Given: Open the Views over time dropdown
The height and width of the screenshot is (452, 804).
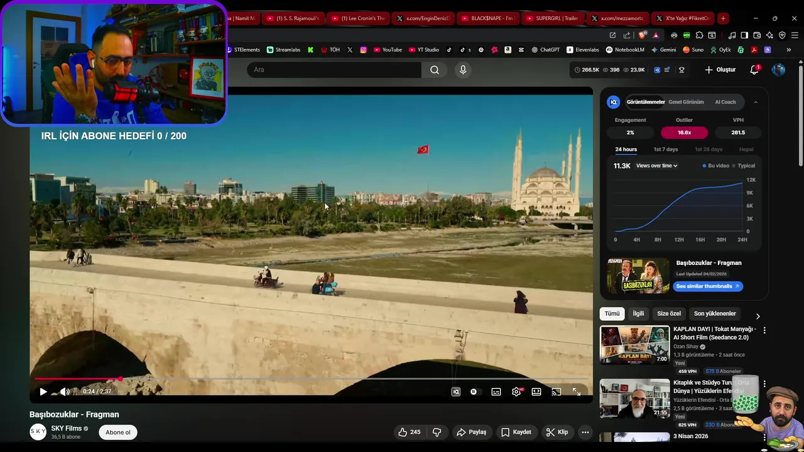Looking at the screenshot, I should (x=656, y=166).
